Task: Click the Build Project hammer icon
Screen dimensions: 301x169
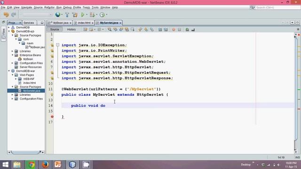Action: pyautogui.click(x=67, y=15)
